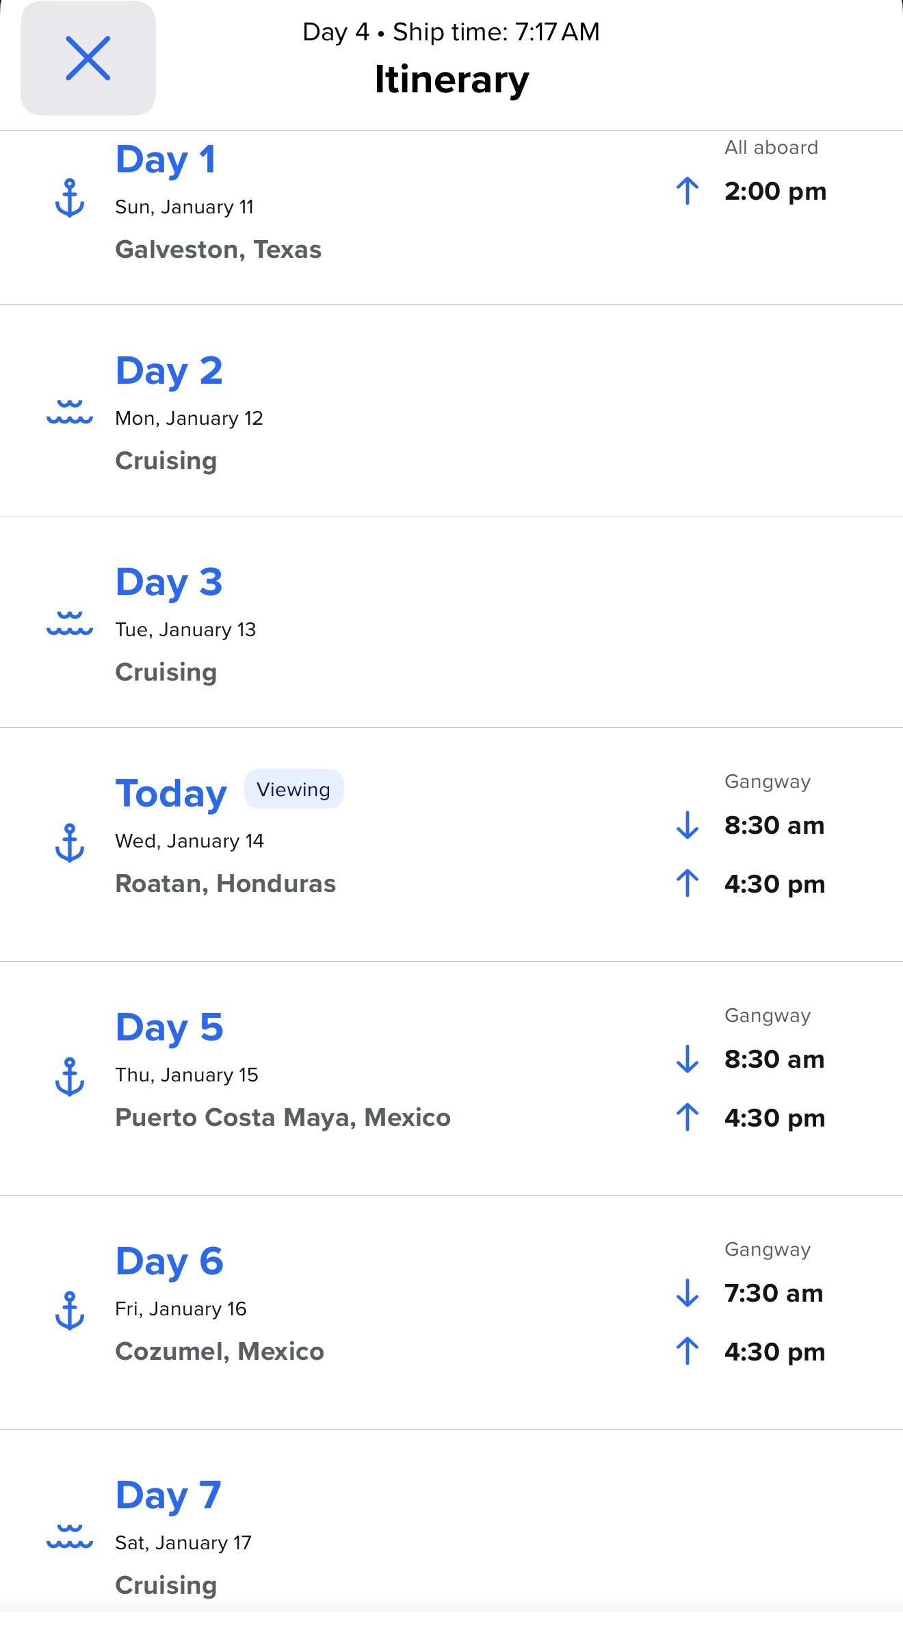
Task: Tap Roatan, Honduras port name
Action: click(x=226, y=883)
